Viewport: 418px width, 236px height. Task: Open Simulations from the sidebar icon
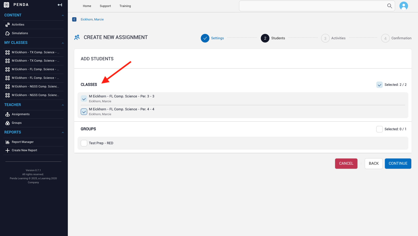pyautogui.click(x=8, y=33)
